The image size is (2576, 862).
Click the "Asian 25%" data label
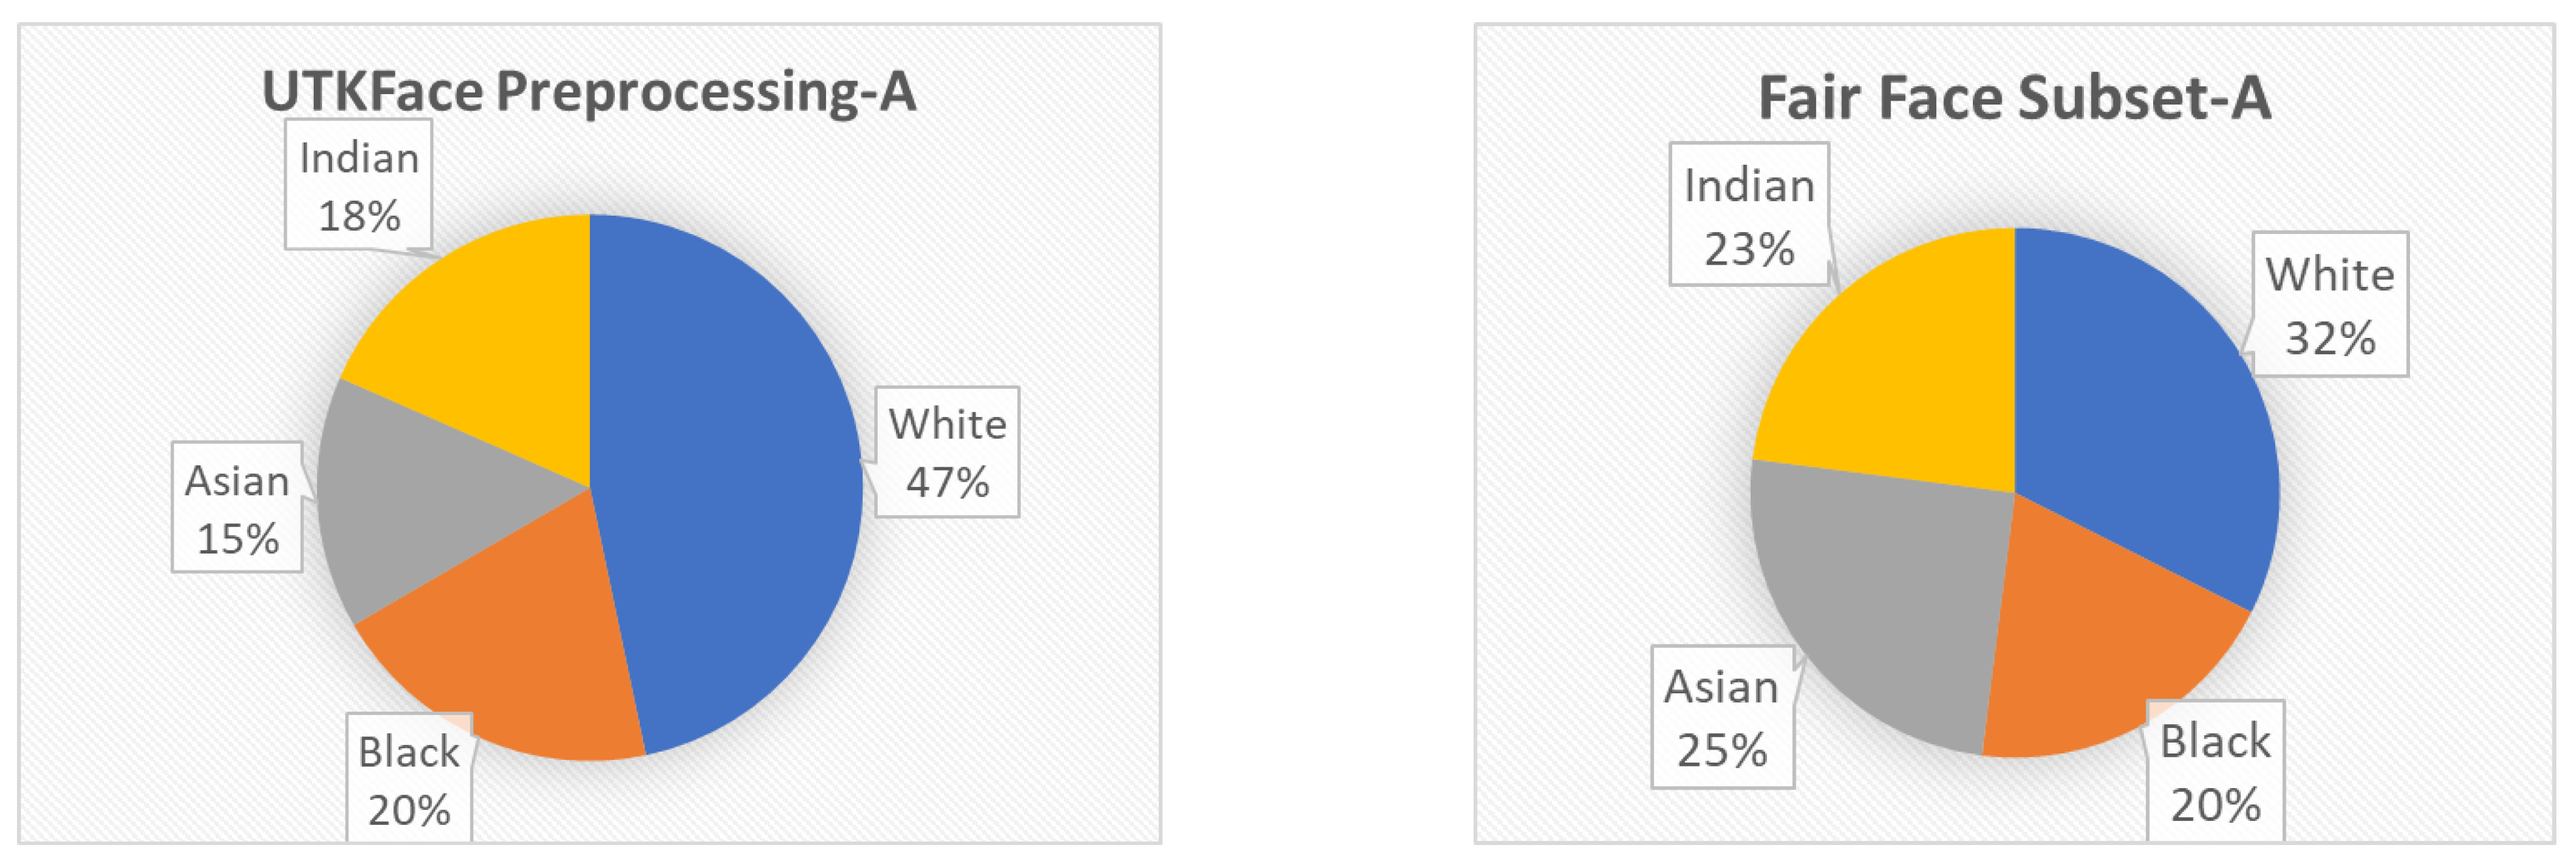[x=1722, y=717]
